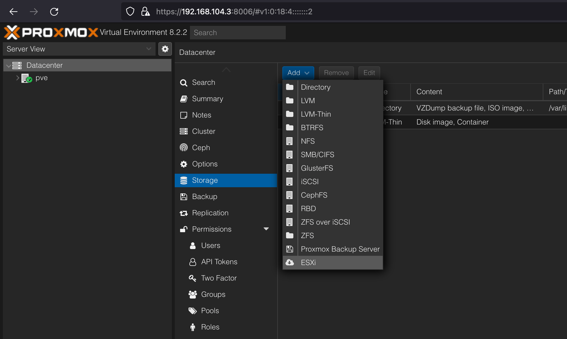Expand the pve node in the tree
The height and width of the screenshot is (339, 567).
pos(17,78)
